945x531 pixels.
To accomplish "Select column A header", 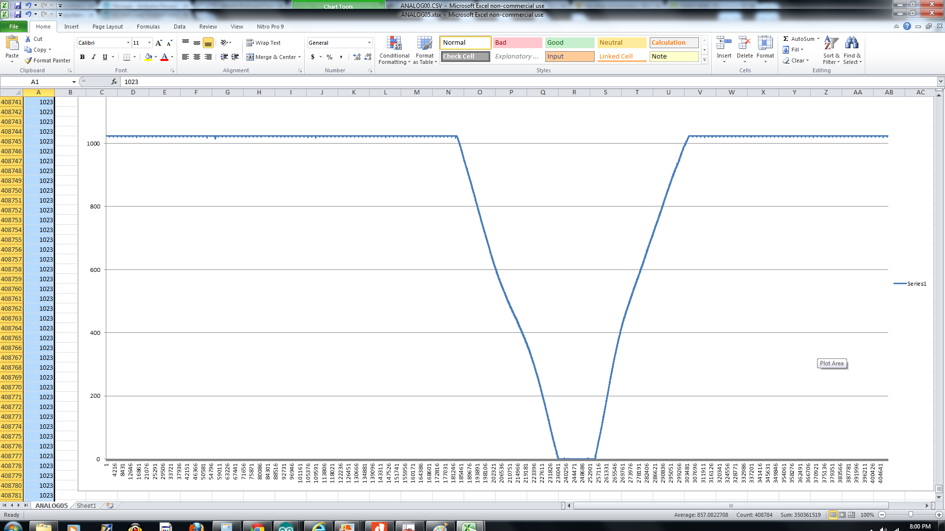I will 38,92.
